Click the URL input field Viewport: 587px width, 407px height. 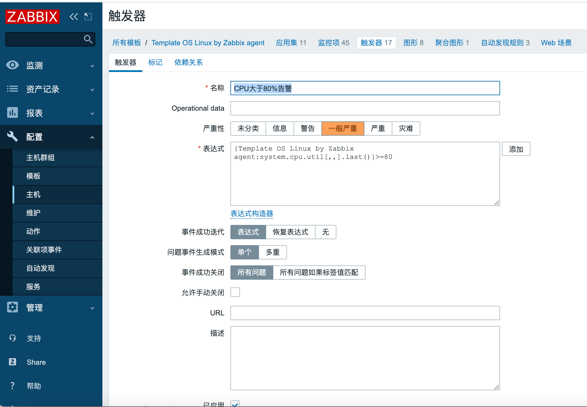pos(365,313)
